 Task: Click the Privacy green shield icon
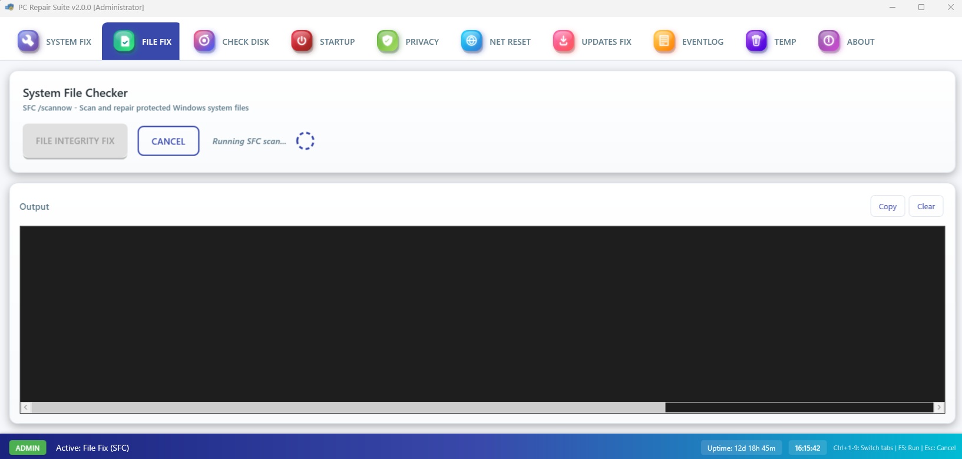point(388,41)
